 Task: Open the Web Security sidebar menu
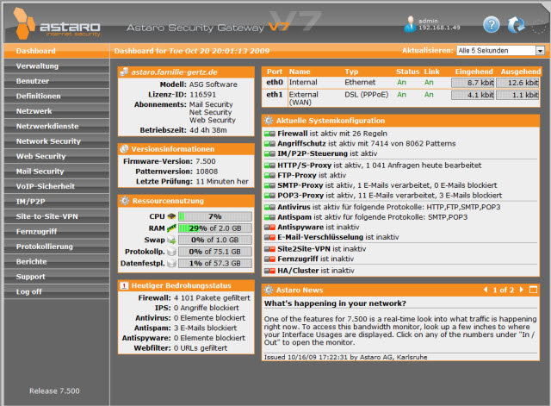click(x=57, y=157)
